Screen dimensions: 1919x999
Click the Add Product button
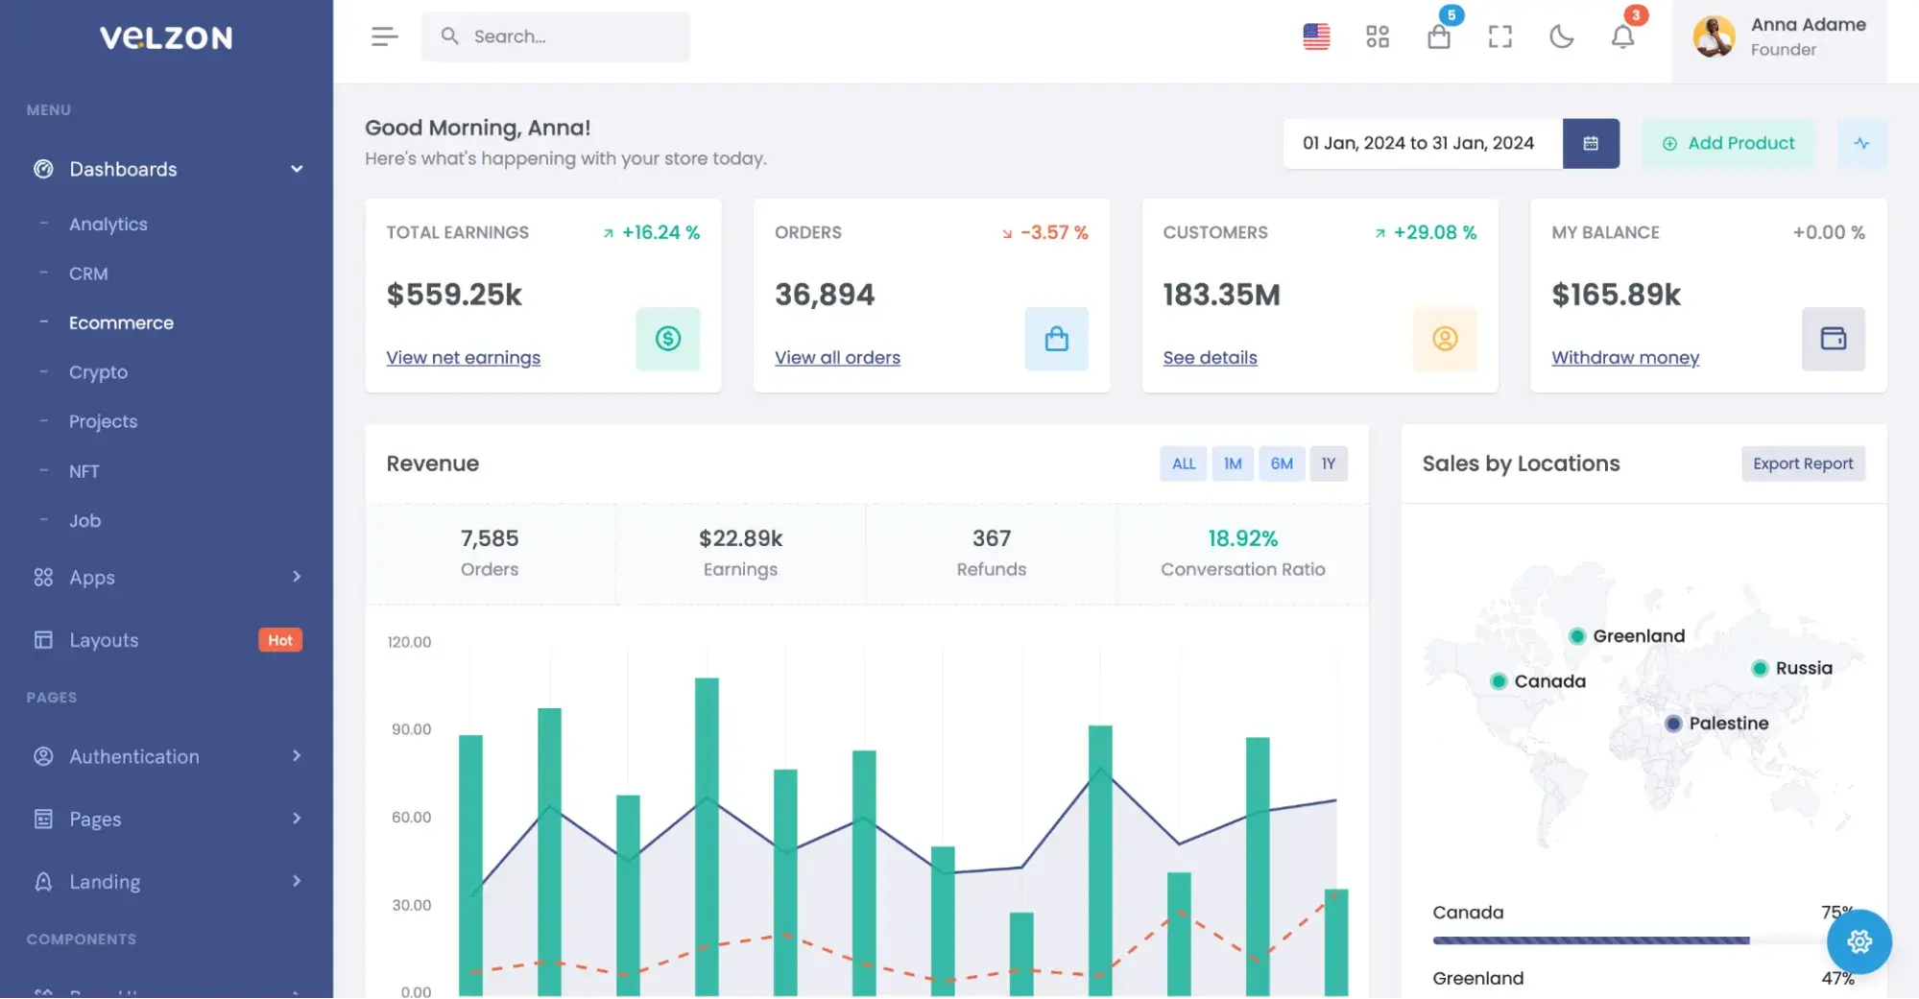pyautogui.click(x=1728, y=143)
